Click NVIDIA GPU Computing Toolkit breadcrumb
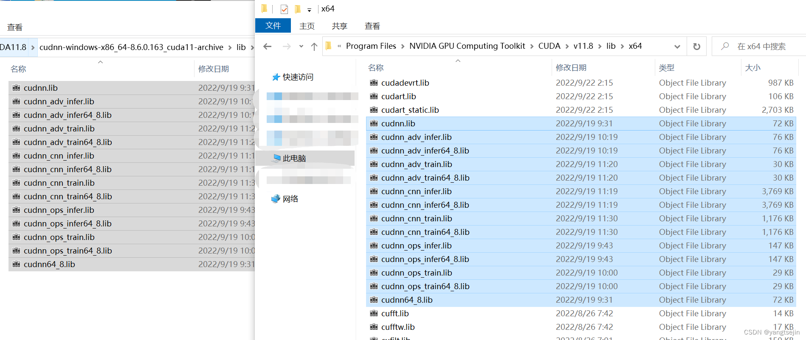Screen dimensions: 806x340 pos(467,46)
